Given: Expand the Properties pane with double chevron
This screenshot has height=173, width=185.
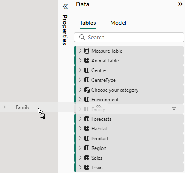Looking at the screenshot, I should point(65,6).
